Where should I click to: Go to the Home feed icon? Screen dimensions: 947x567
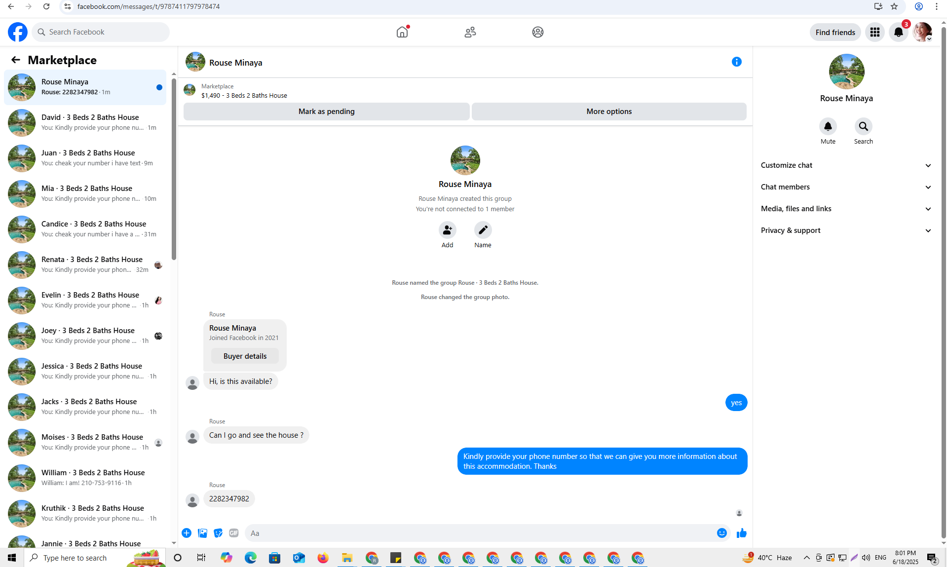tap(402, 32)
